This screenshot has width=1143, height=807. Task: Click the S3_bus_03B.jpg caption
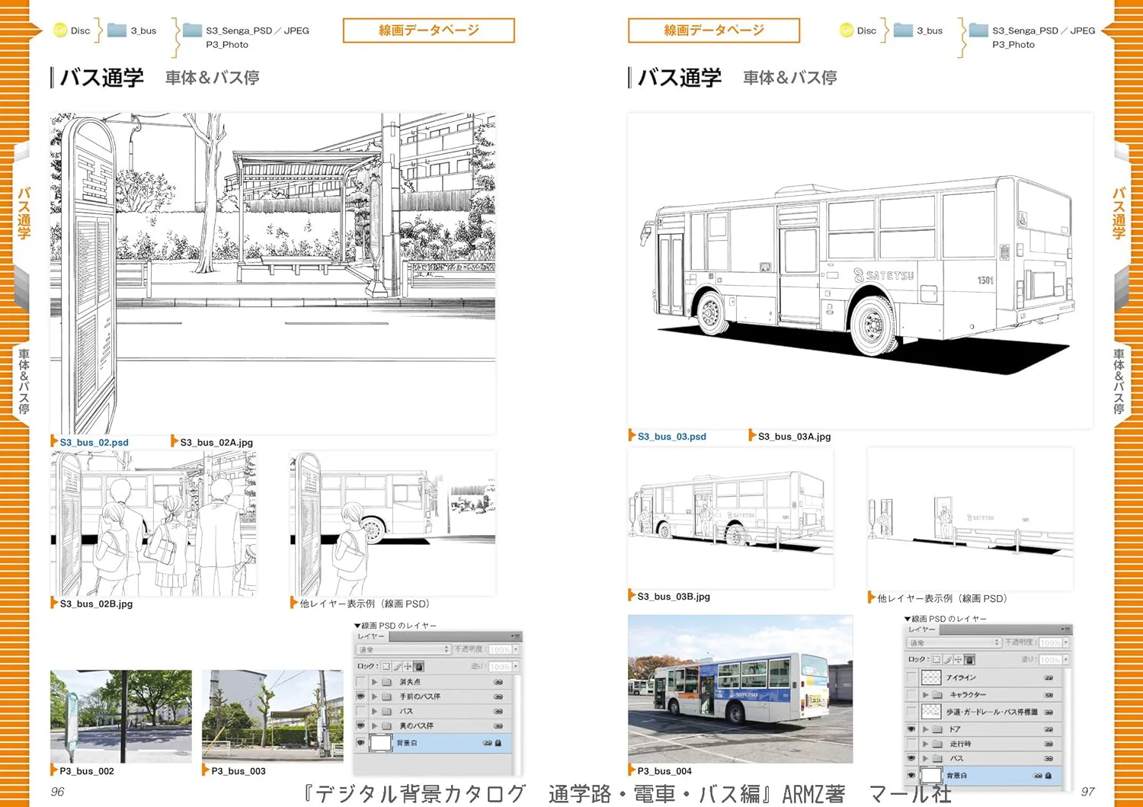[x=674, y=597]
